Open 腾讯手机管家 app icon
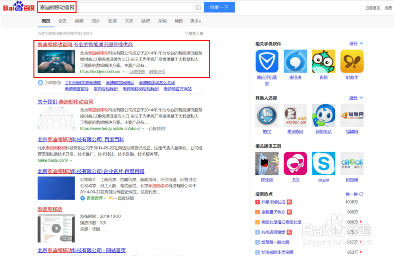 tap(267, 61)
